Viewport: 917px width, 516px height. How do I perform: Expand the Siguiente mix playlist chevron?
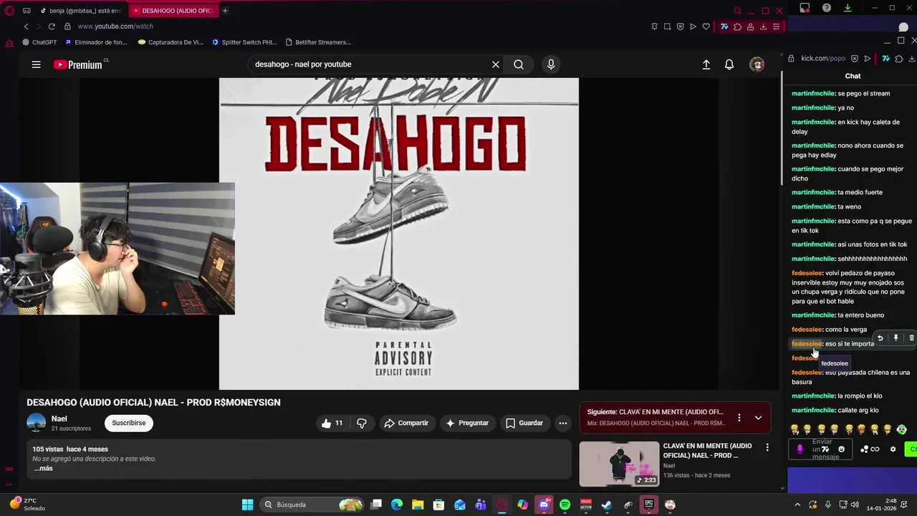758,417
